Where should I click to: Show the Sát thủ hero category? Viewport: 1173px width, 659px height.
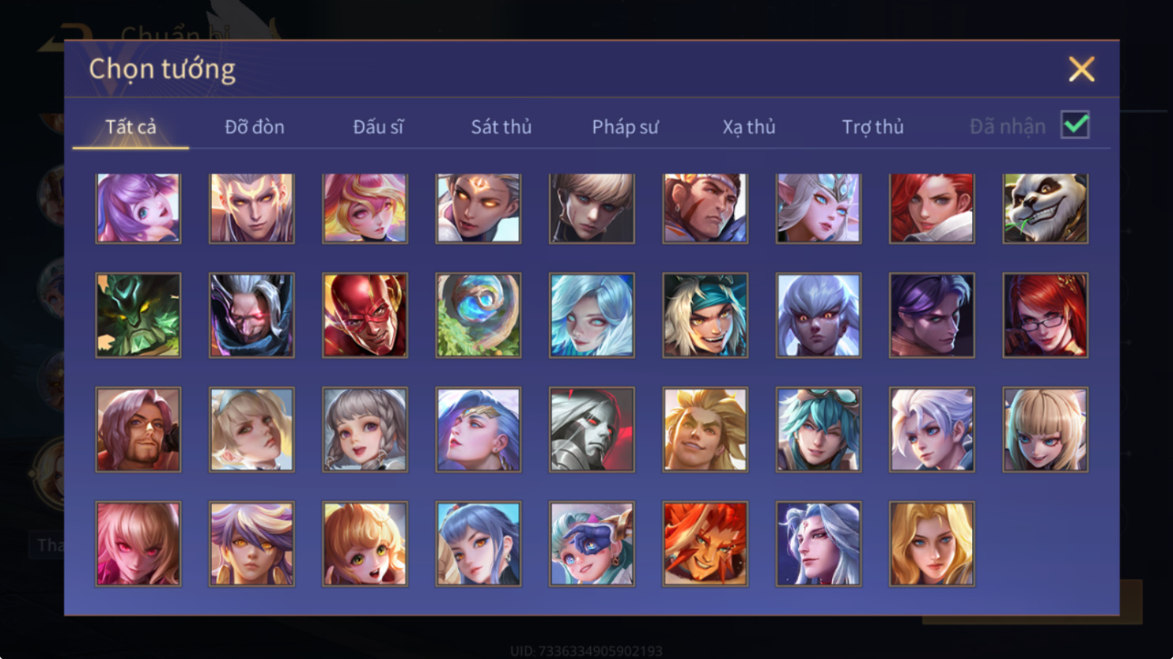(x=501, y=126)
